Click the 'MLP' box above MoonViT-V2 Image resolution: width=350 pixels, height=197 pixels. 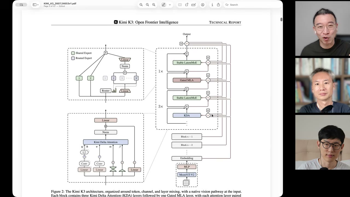click(187, 167)
